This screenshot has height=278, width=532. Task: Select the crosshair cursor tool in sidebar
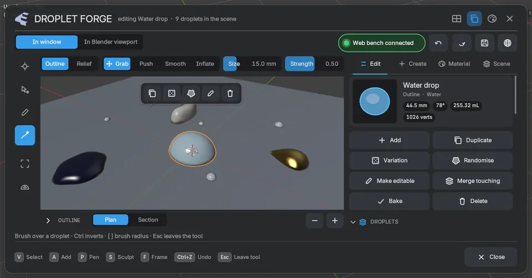coord(25,66)
